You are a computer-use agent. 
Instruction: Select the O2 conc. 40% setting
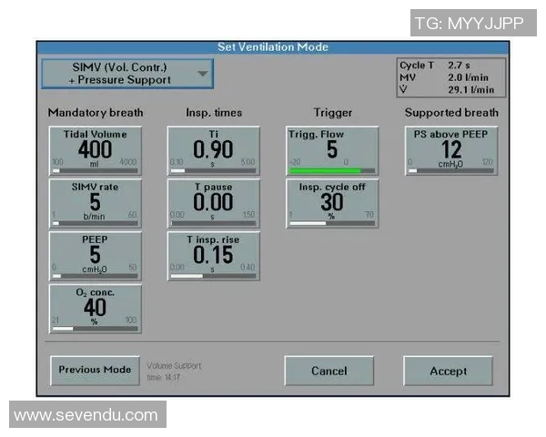click(95, 309)
